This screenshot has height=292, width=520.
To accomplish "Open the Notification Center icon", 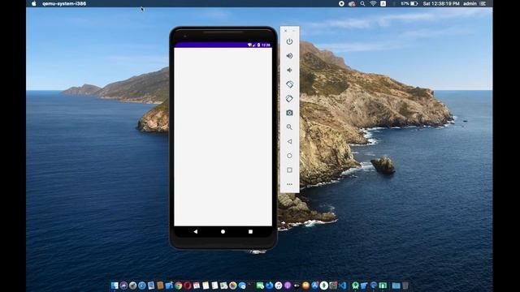I will (483, 3).
